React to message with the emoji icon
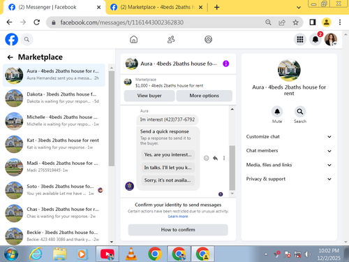Viewport: 349px width, 262px height. [x=206, y=158]
